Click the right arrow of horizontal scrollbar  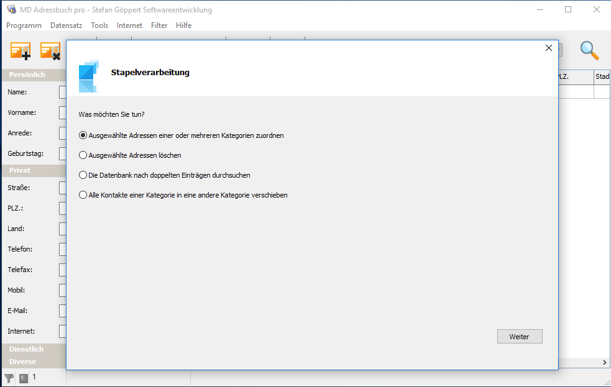(604, 362)
